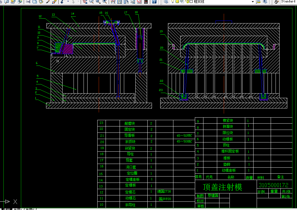Launch the QuickCalc calculator icon

[x=146, y=2]
